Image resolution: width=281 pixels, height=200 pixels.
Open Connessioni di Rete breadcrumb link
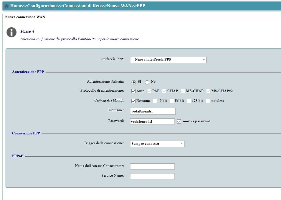coord(82,6)
